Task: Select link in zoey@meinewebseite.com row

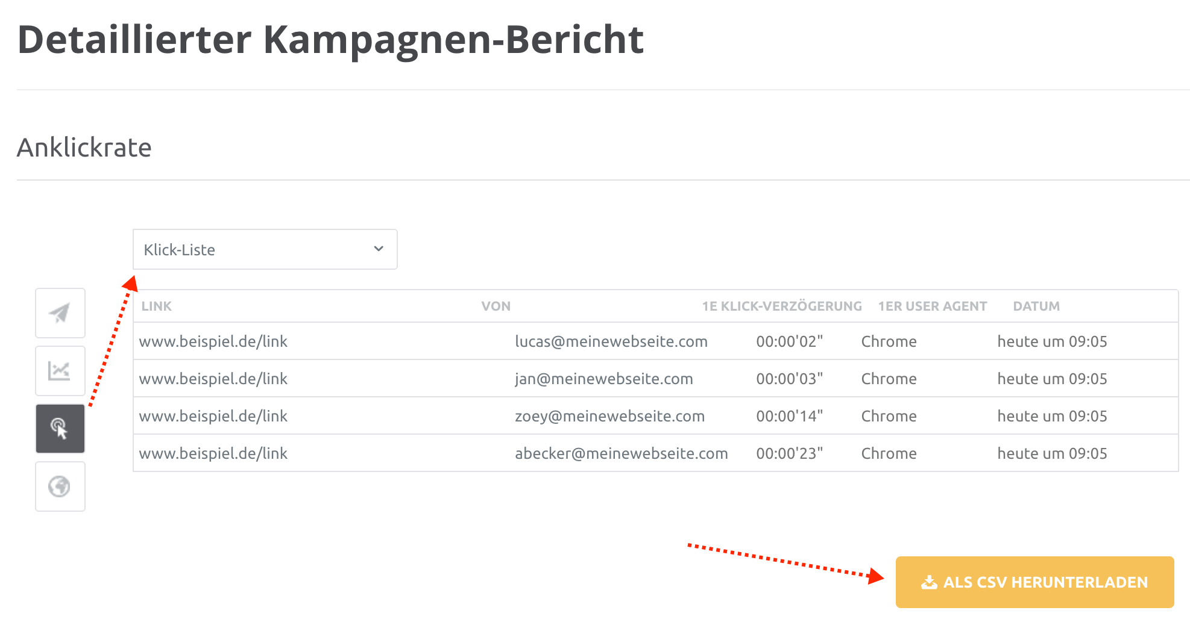Action: click(213, 416)
